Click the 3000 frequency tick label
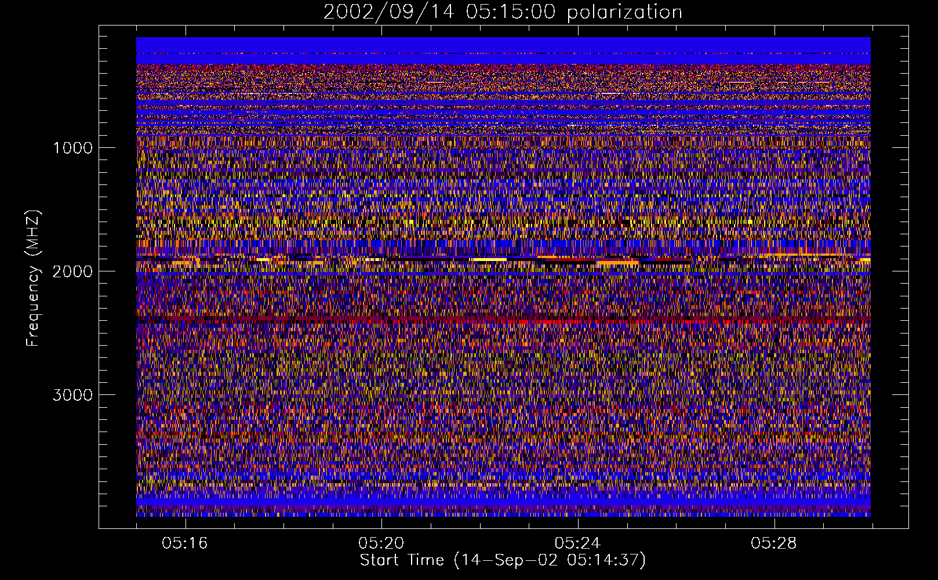Image resolution: width=938 pixels, height=580 pixels. (x=72, y=395)
